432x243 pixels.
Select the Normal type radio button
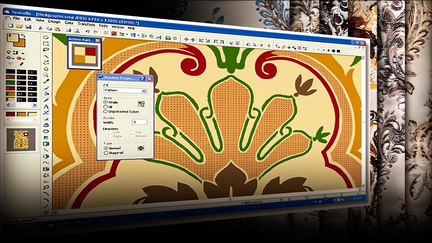coord(106,148)
